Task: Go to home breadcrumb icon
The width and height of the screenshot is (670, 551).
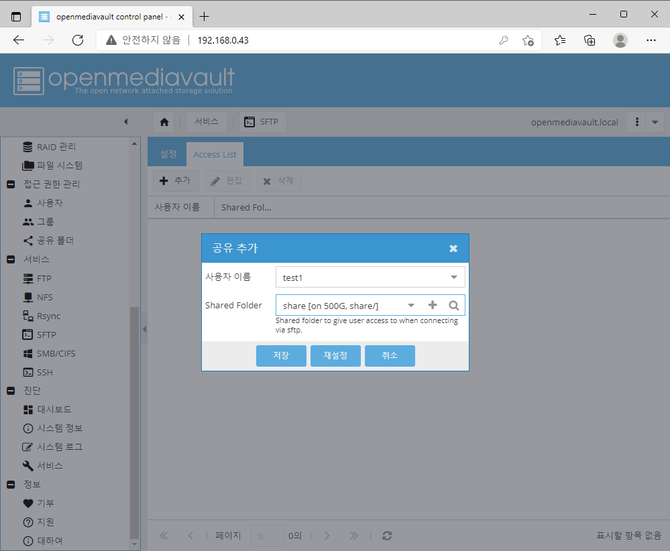Action: (164, 122)
